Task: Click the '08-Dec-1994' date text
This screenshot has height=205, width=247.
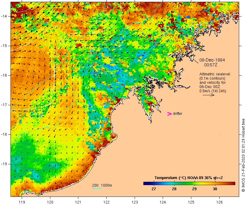Action: pyautogui.click(x=212, y=60)
